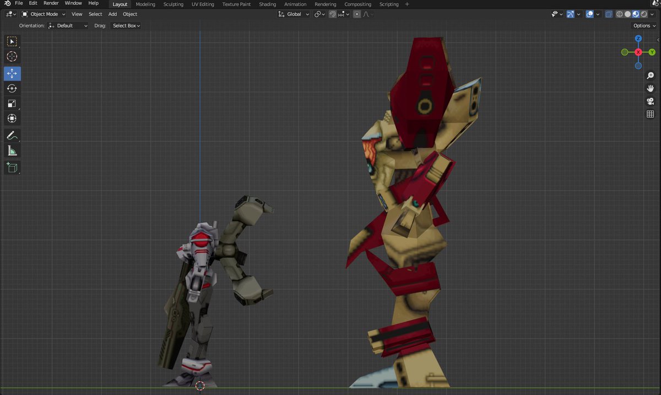Viewport: 661px width, 395px height.
Task: Click the zoom magnifier navigation icon
Action: coord(650,75)
